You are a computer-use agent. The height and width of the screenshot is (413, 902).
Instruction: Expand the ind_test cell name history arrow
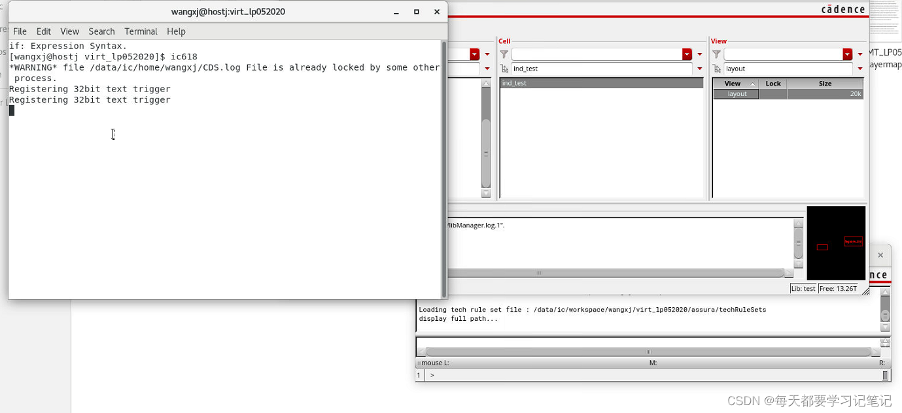pyautogui.click(x=699, y=69)
